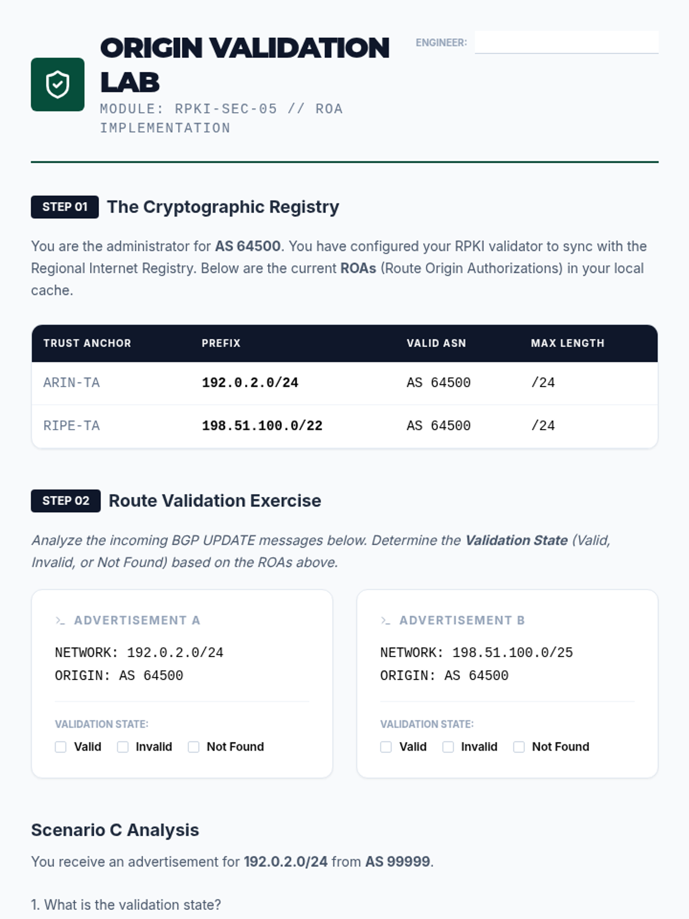Click the STEP 02 badge
The image size is (689, 919).
(x=65, y=501)
